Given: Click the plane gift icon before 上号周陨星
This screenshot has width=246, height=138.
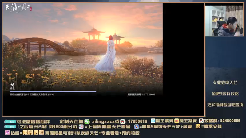Looking at the screenshot, I should (81, 127).
